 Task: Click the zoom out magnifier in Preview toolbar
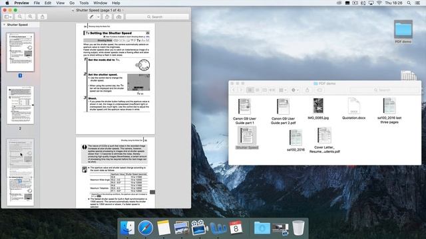click(20, 17)
